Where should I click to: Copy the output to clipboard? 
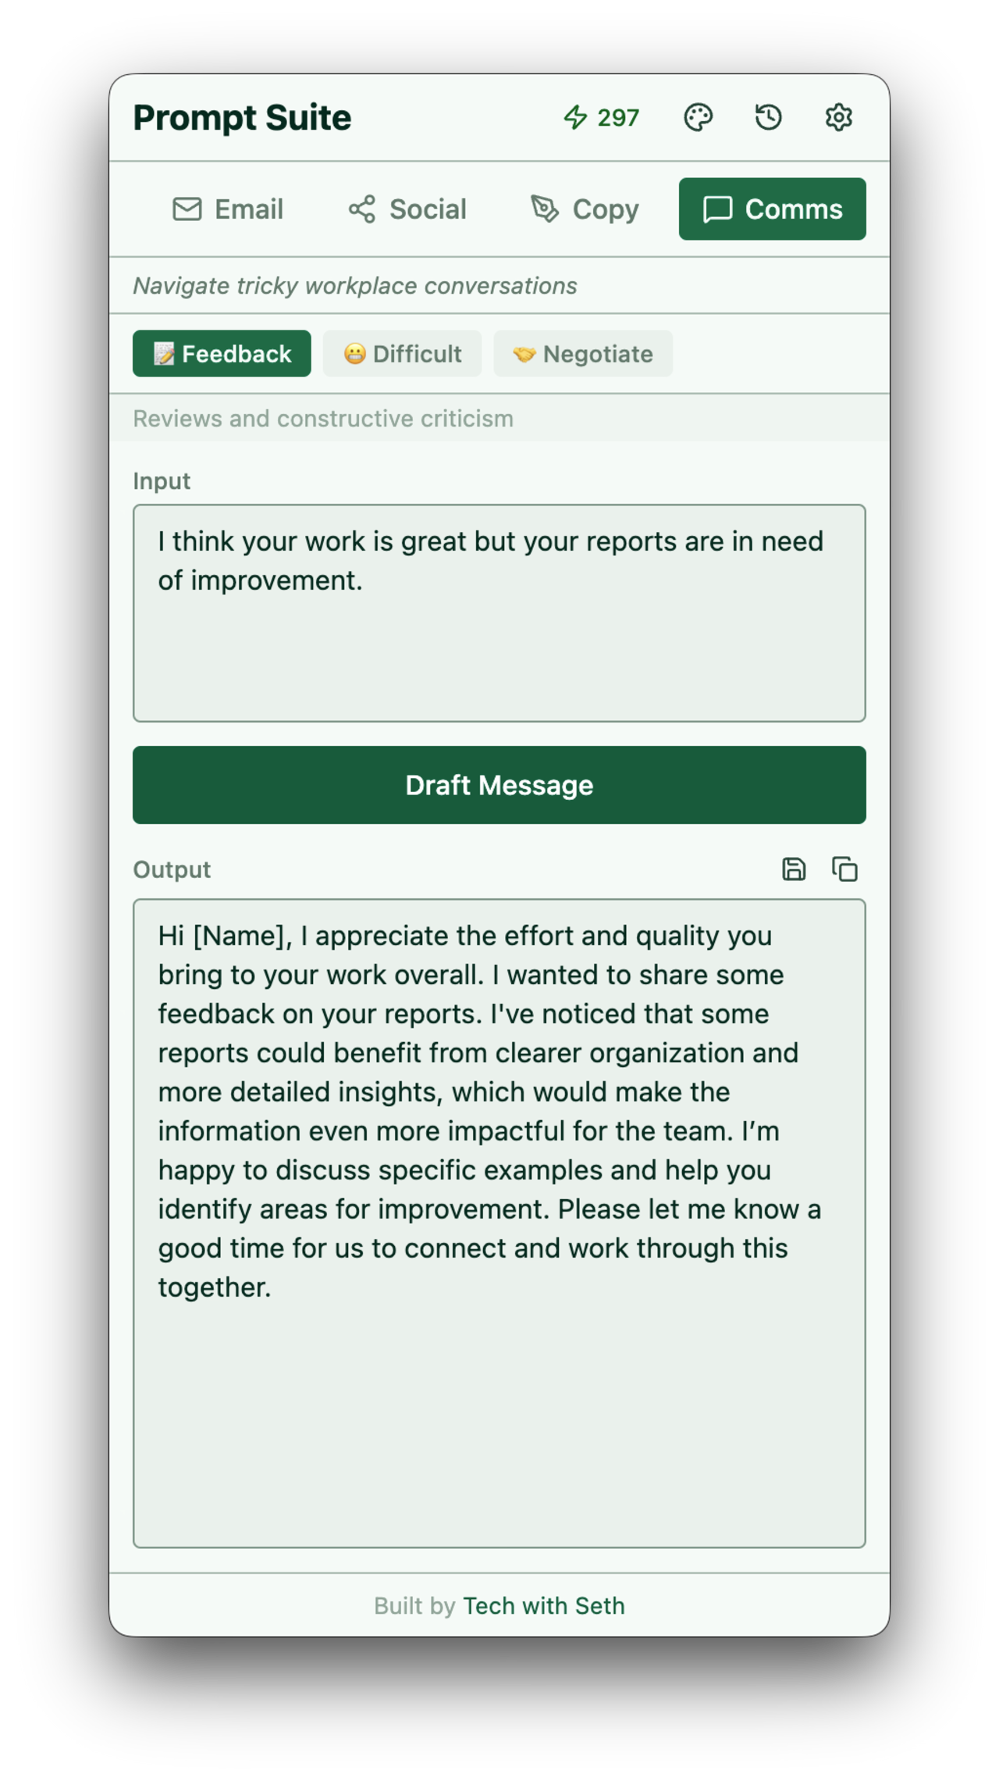tap(844, 869)
